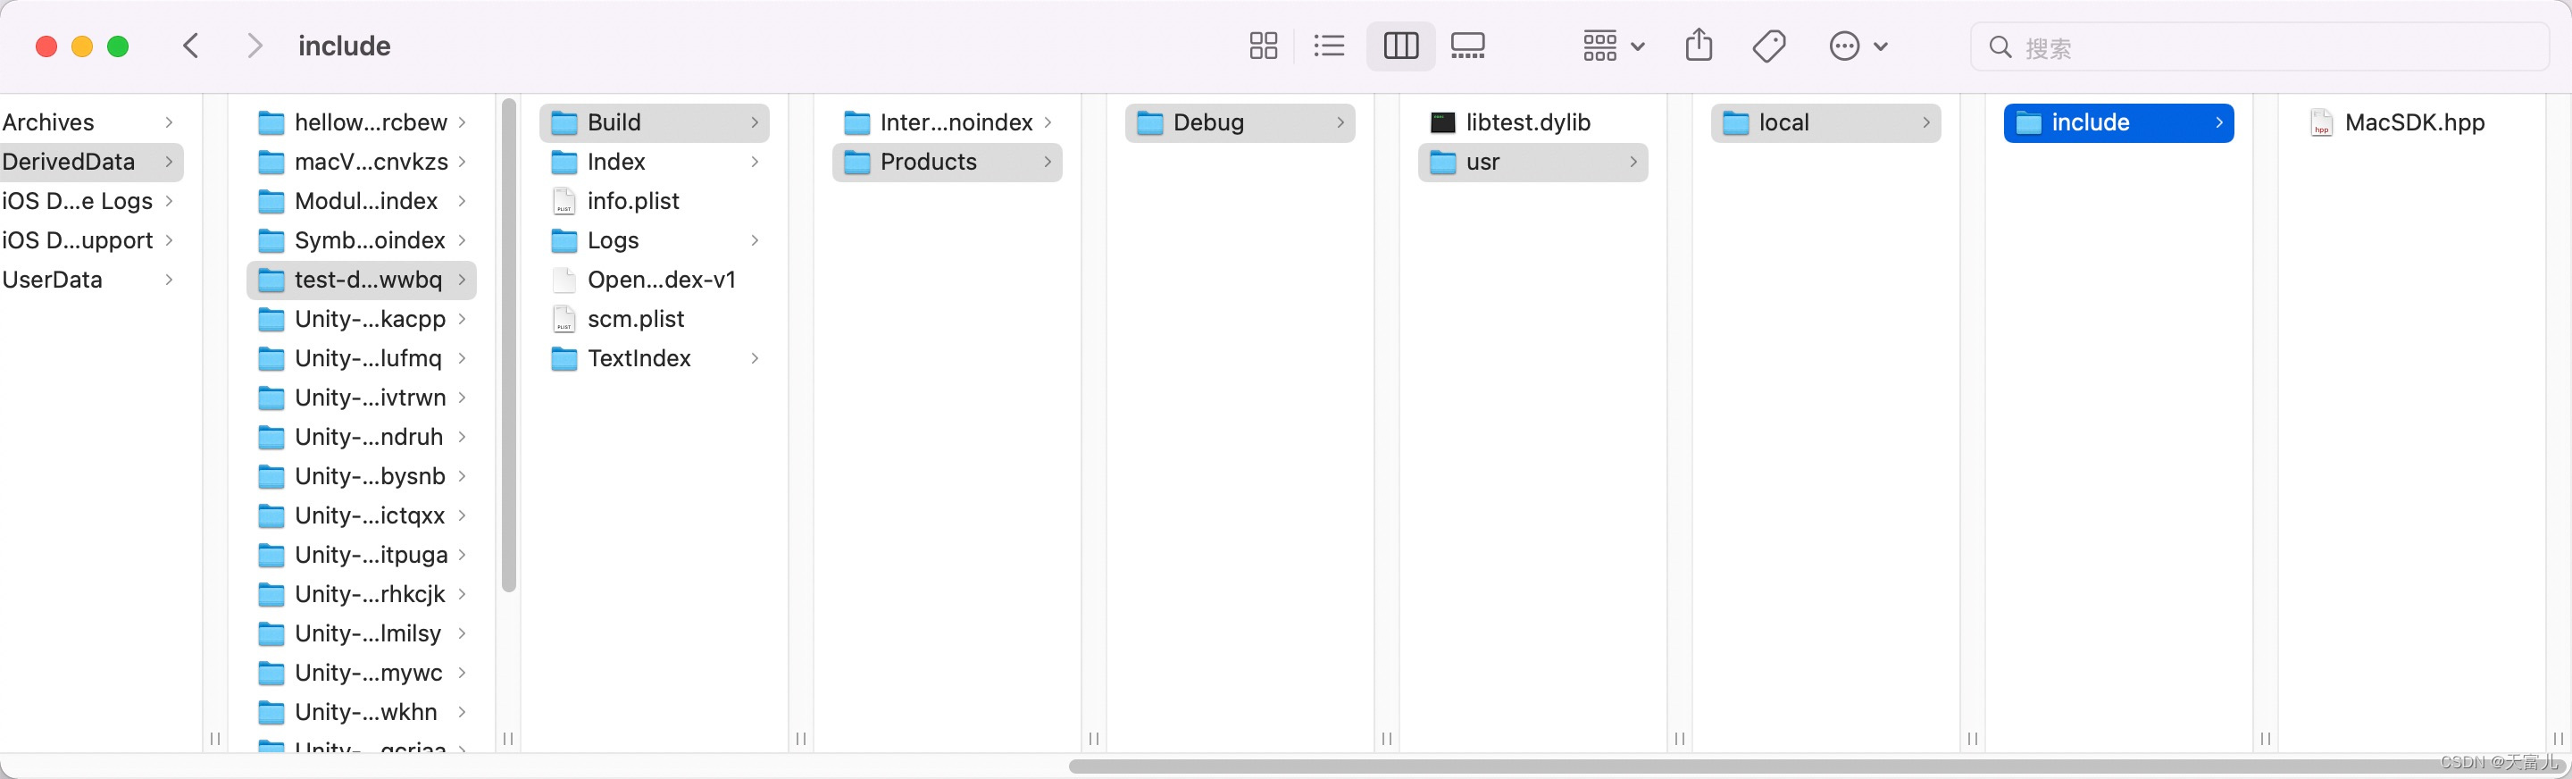Expand Debug folder via its chevron
This screenshot has width=2572, height=779.
click(x=1340, y=121)
